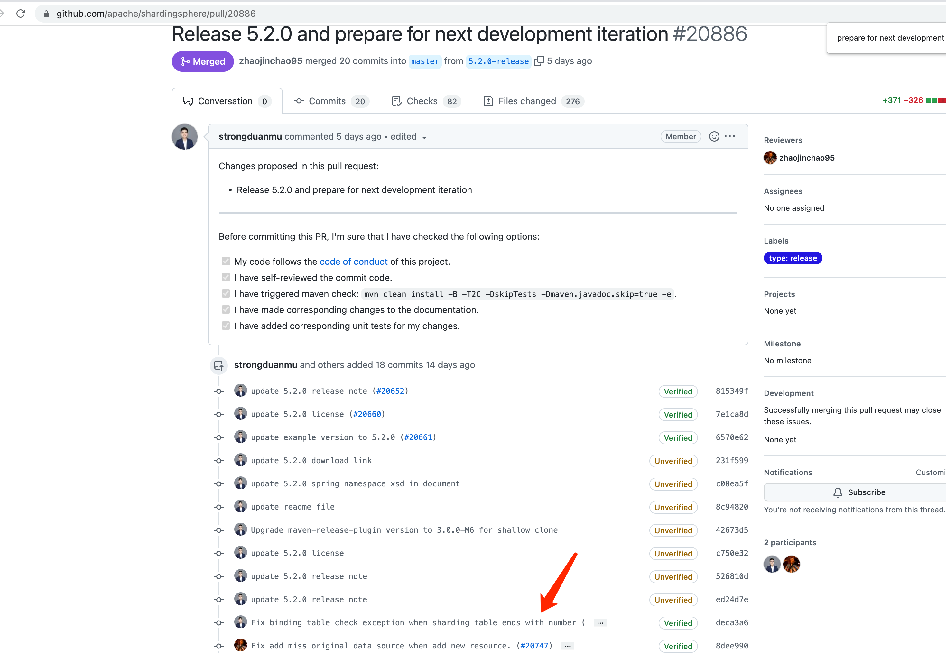Click zhaojinchao95's reviewer avatar

770,158
